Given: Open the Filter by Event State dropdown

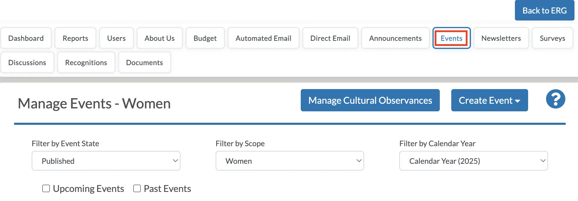Looking at the screenshot, I should point(106,161).
